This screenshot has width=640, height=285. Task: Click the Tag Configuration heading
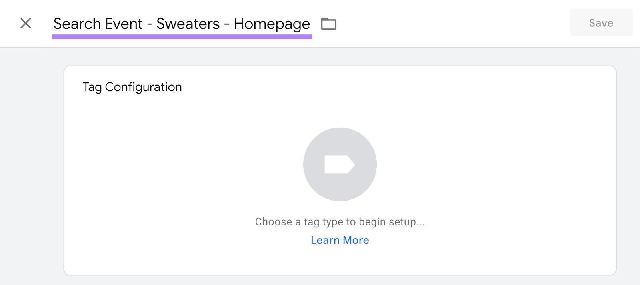pyautogui.click(x=132, y=87)
